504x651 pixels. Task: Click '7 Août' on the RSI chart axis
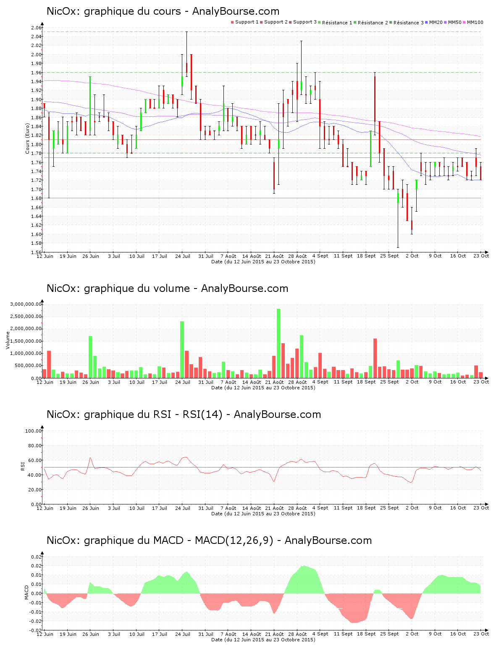click(x=228, y=508)
